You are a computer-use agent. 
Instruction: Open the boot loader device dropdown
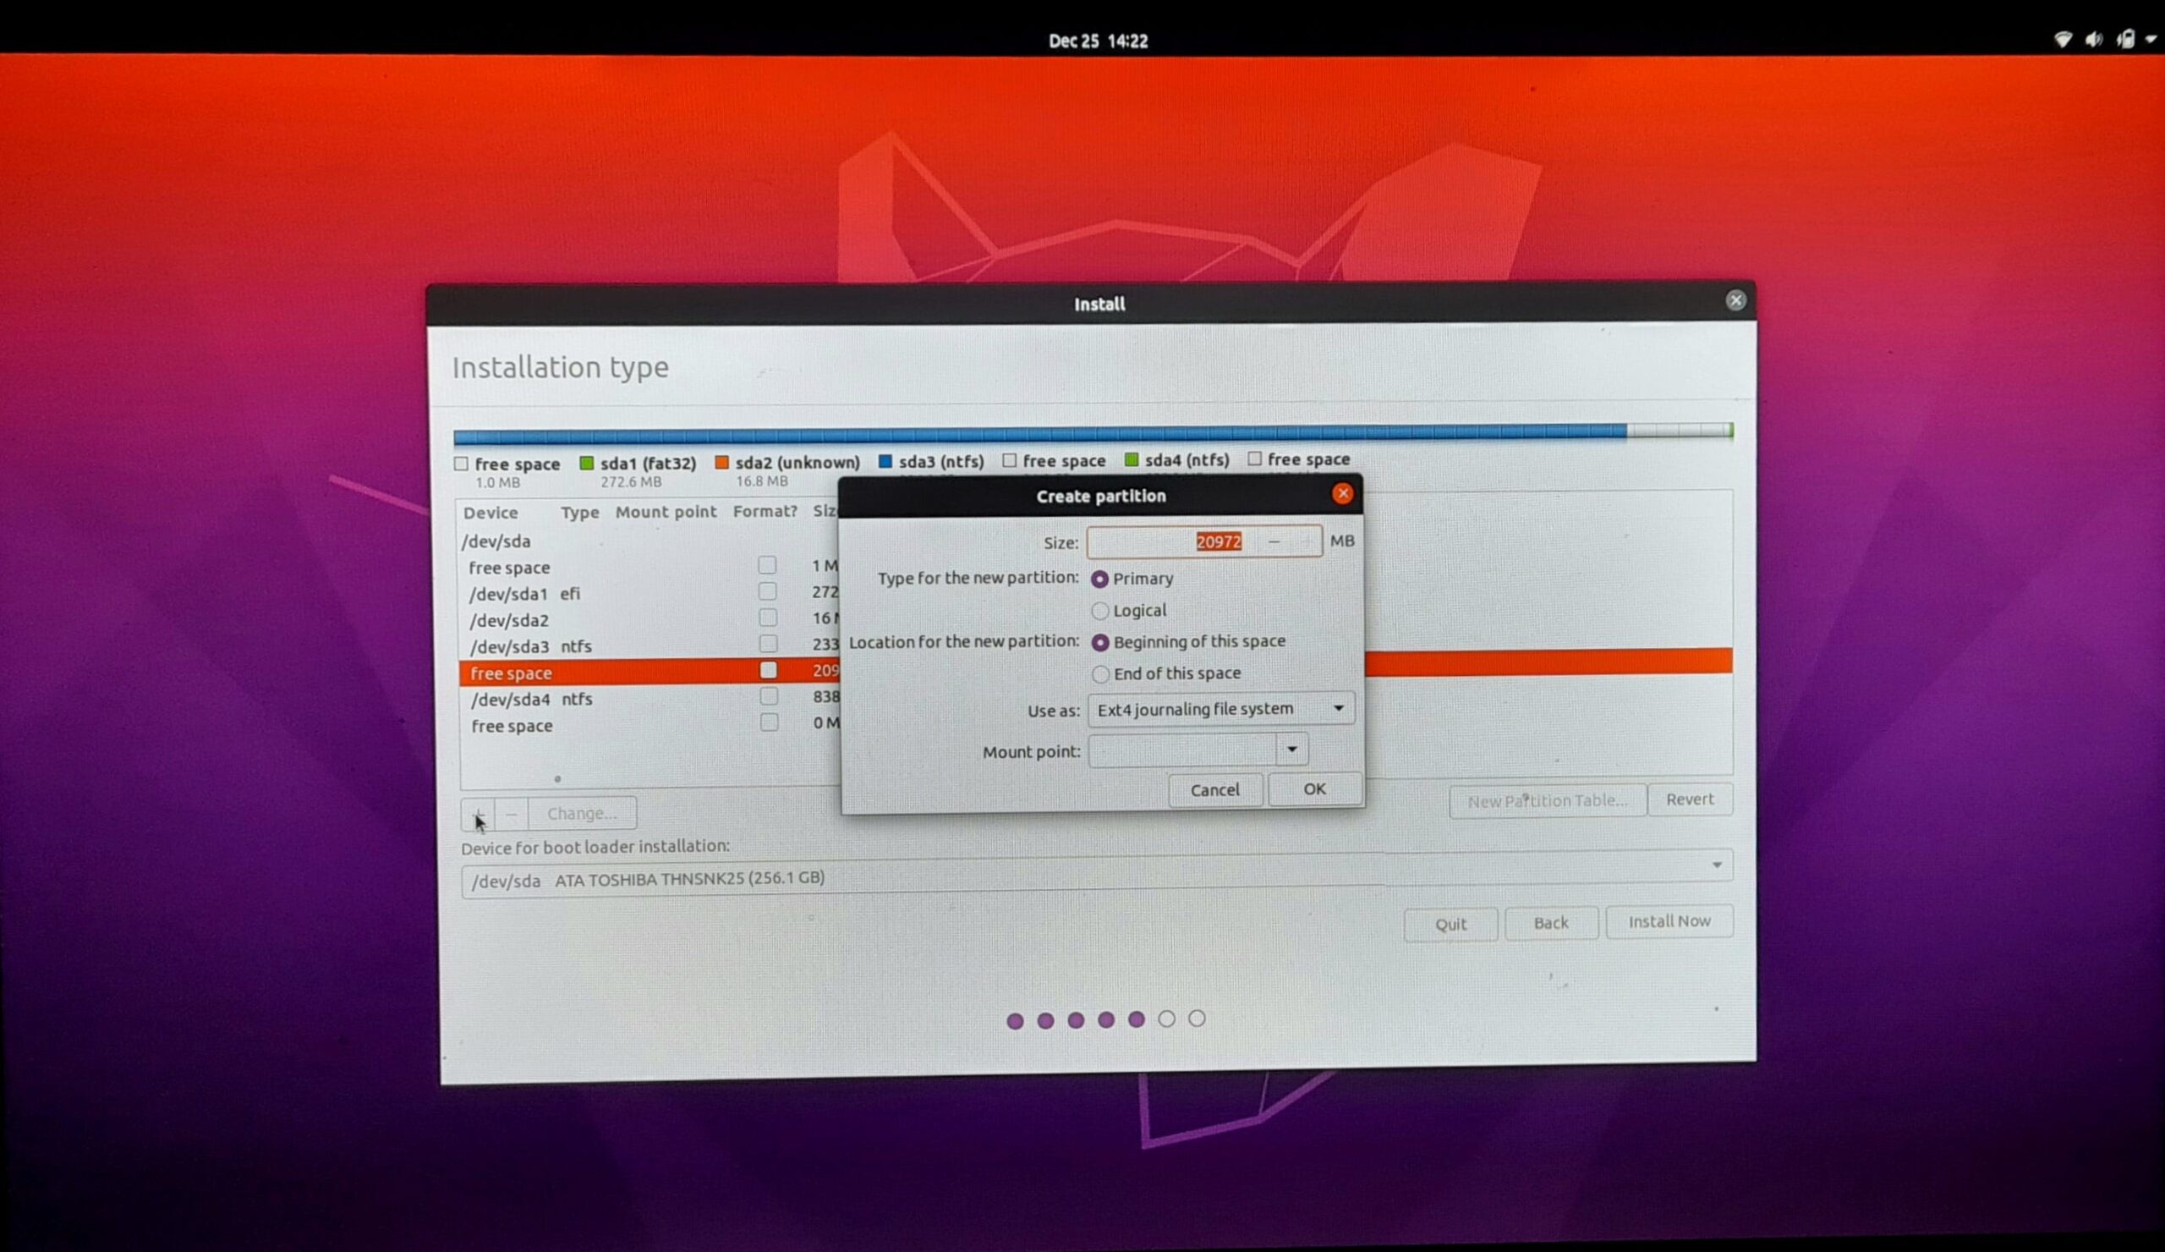[x=1716, y=865]
